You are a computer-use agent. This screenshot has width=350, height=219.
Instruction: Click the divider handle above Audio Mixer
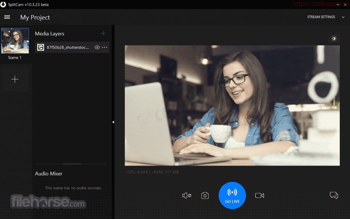[72, 164]
